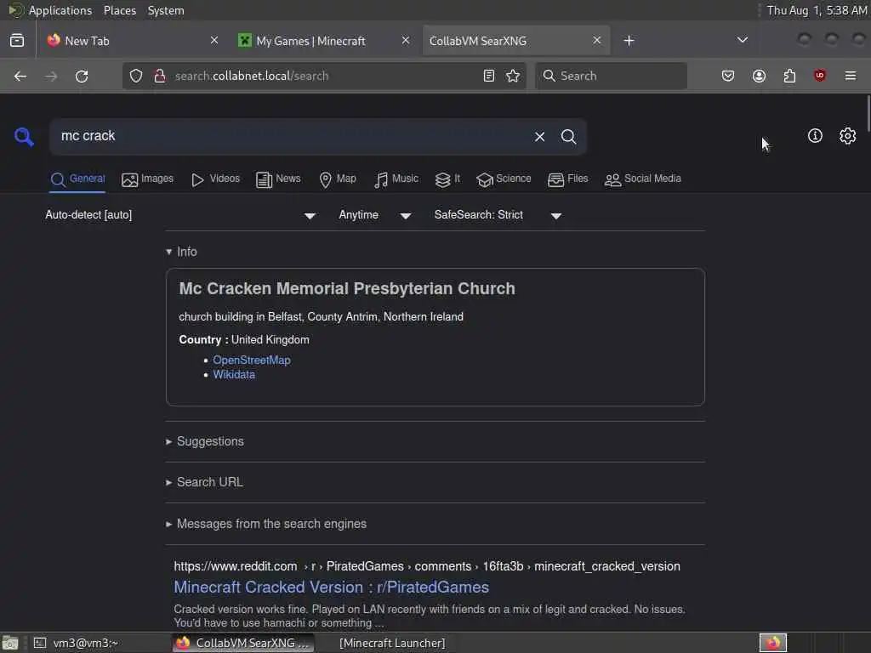Image resolution: width=871 pixels, height=653 pixels.
Task: List all tabs with chevron button
Action: point(742,40)
